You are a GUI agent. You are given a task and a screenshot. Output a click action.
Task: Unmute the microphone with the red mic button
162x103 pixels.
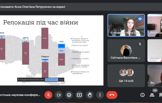[48, 95]
